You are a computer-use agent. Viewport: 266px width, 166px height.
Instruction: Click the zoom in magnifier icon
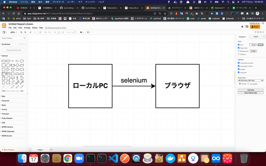[x=21, y=32]
